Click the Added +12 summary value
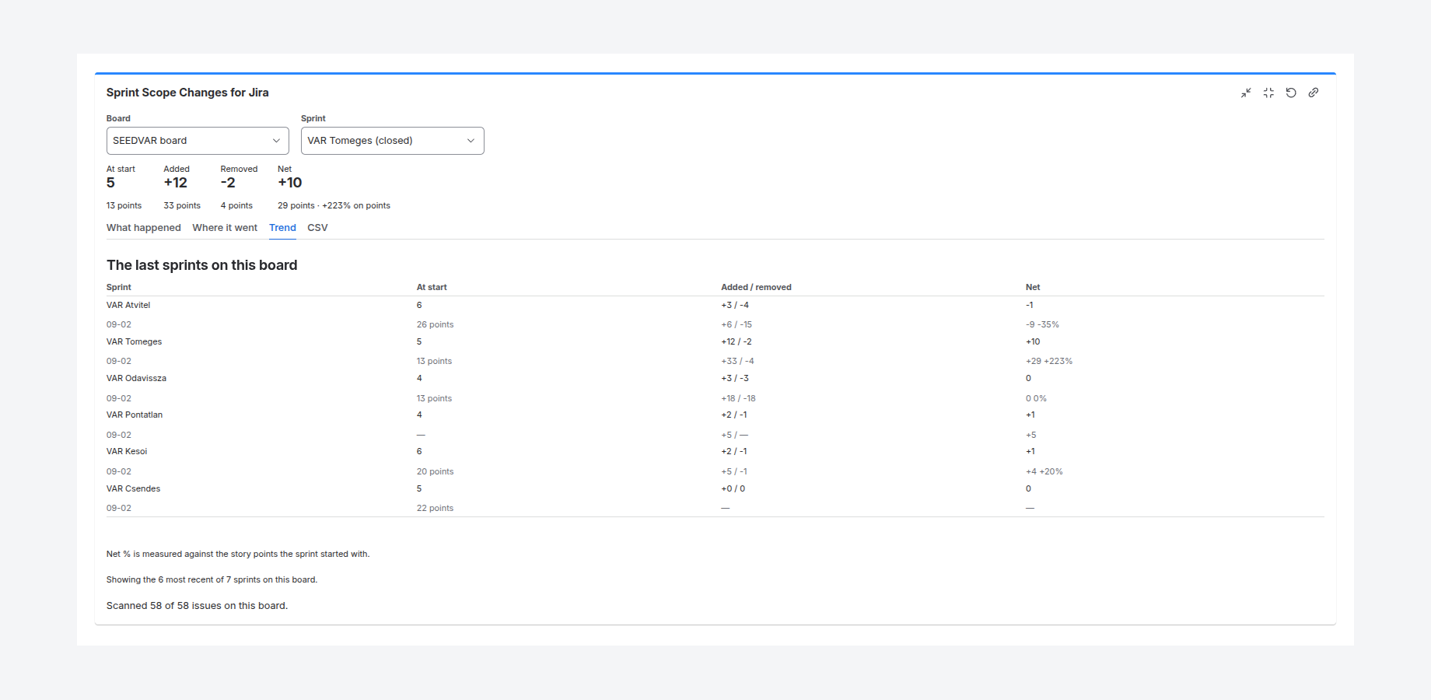The image size is (1431, 700). (x=176, y=183)
